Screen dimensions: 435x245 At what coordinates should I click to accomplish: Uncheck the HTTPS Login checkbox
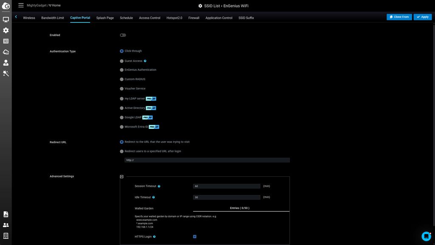pos(195,237)
